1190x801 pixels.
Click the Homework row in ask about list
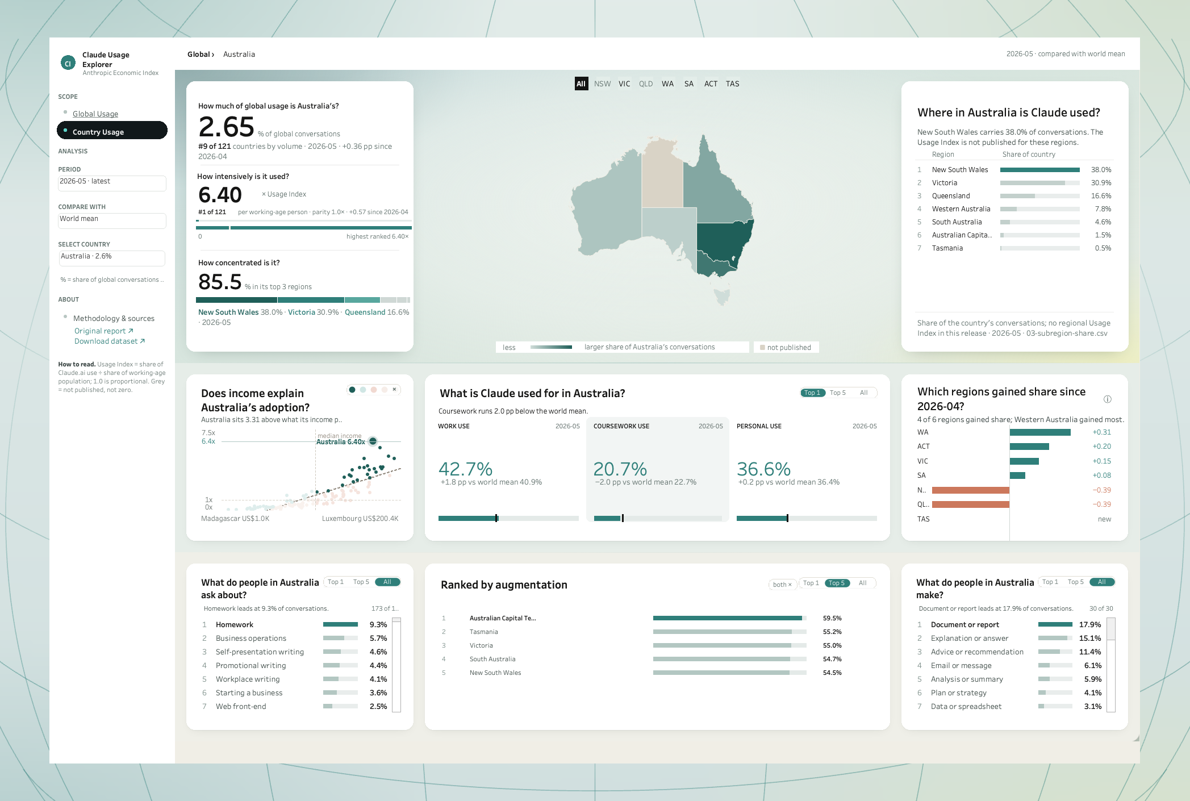tap(295, 624)
